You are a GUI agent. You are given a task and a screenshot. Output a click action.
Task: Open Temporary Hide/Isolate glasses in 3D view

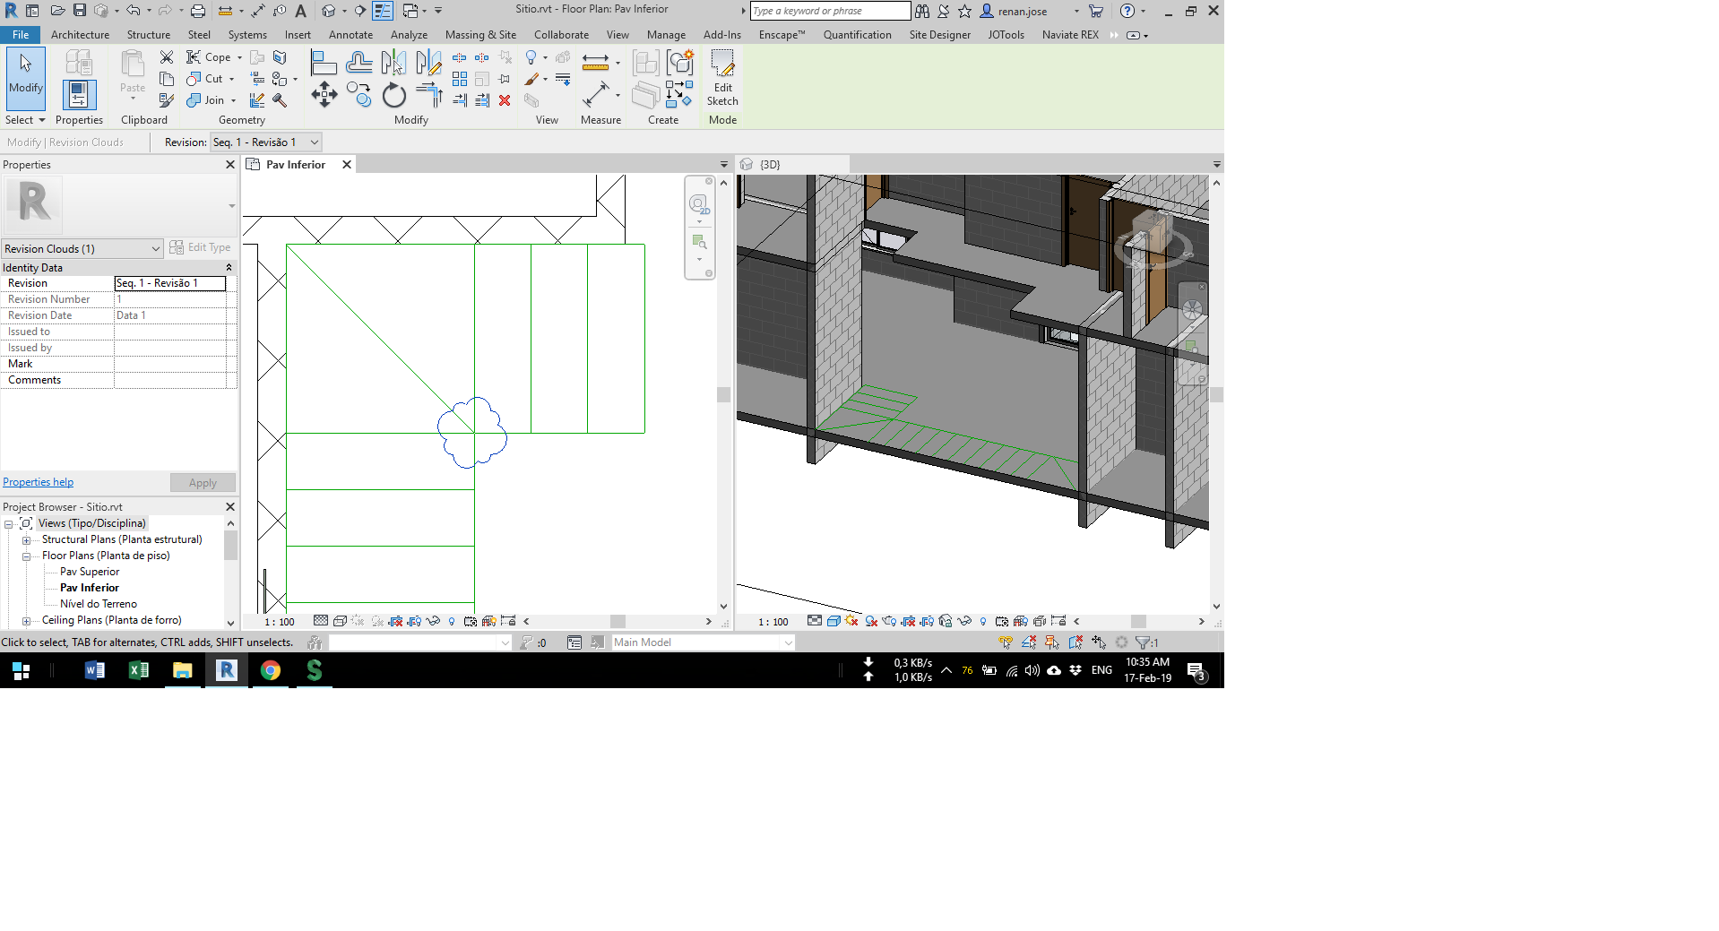(965, 620)
